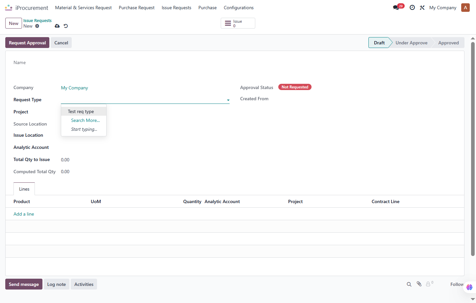Go to Issue Requests breadcrumb

point(38,20)
